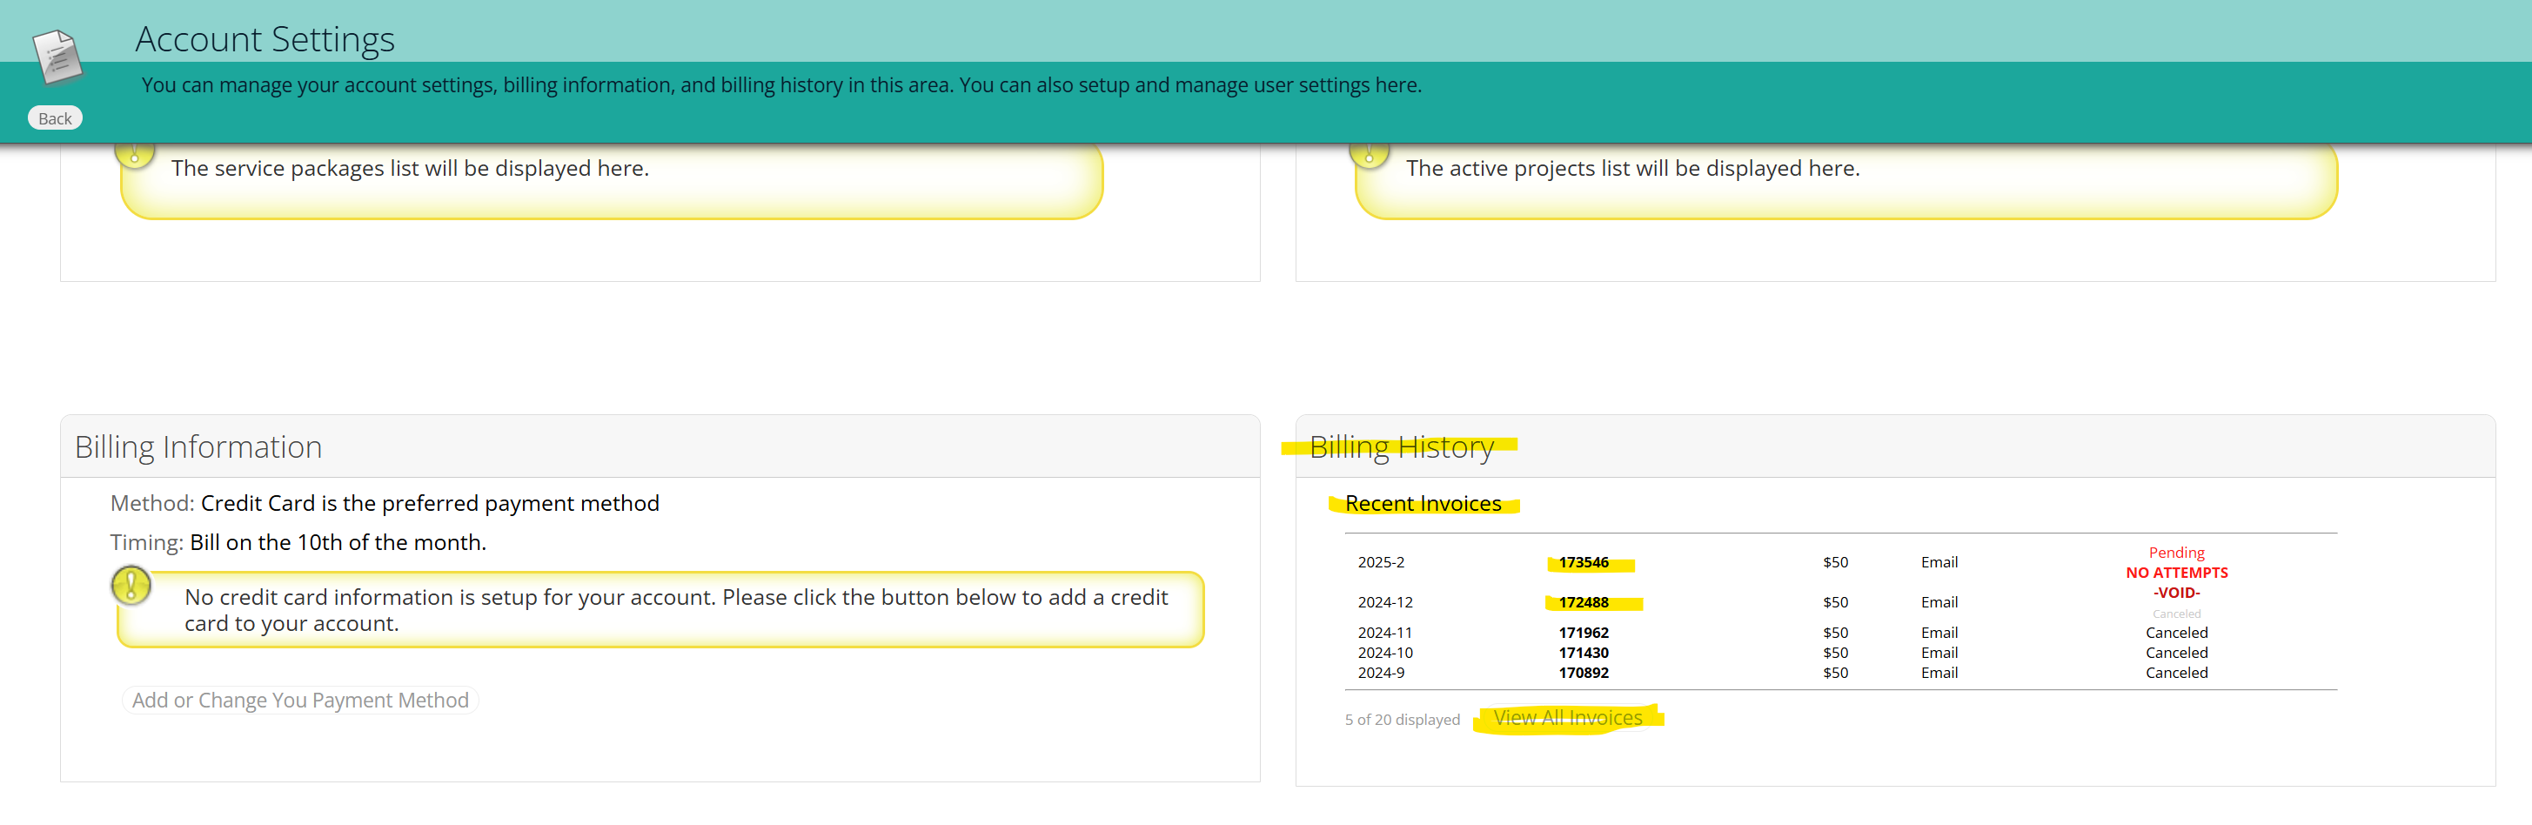Click the Account Settings page title

point(265,39)
